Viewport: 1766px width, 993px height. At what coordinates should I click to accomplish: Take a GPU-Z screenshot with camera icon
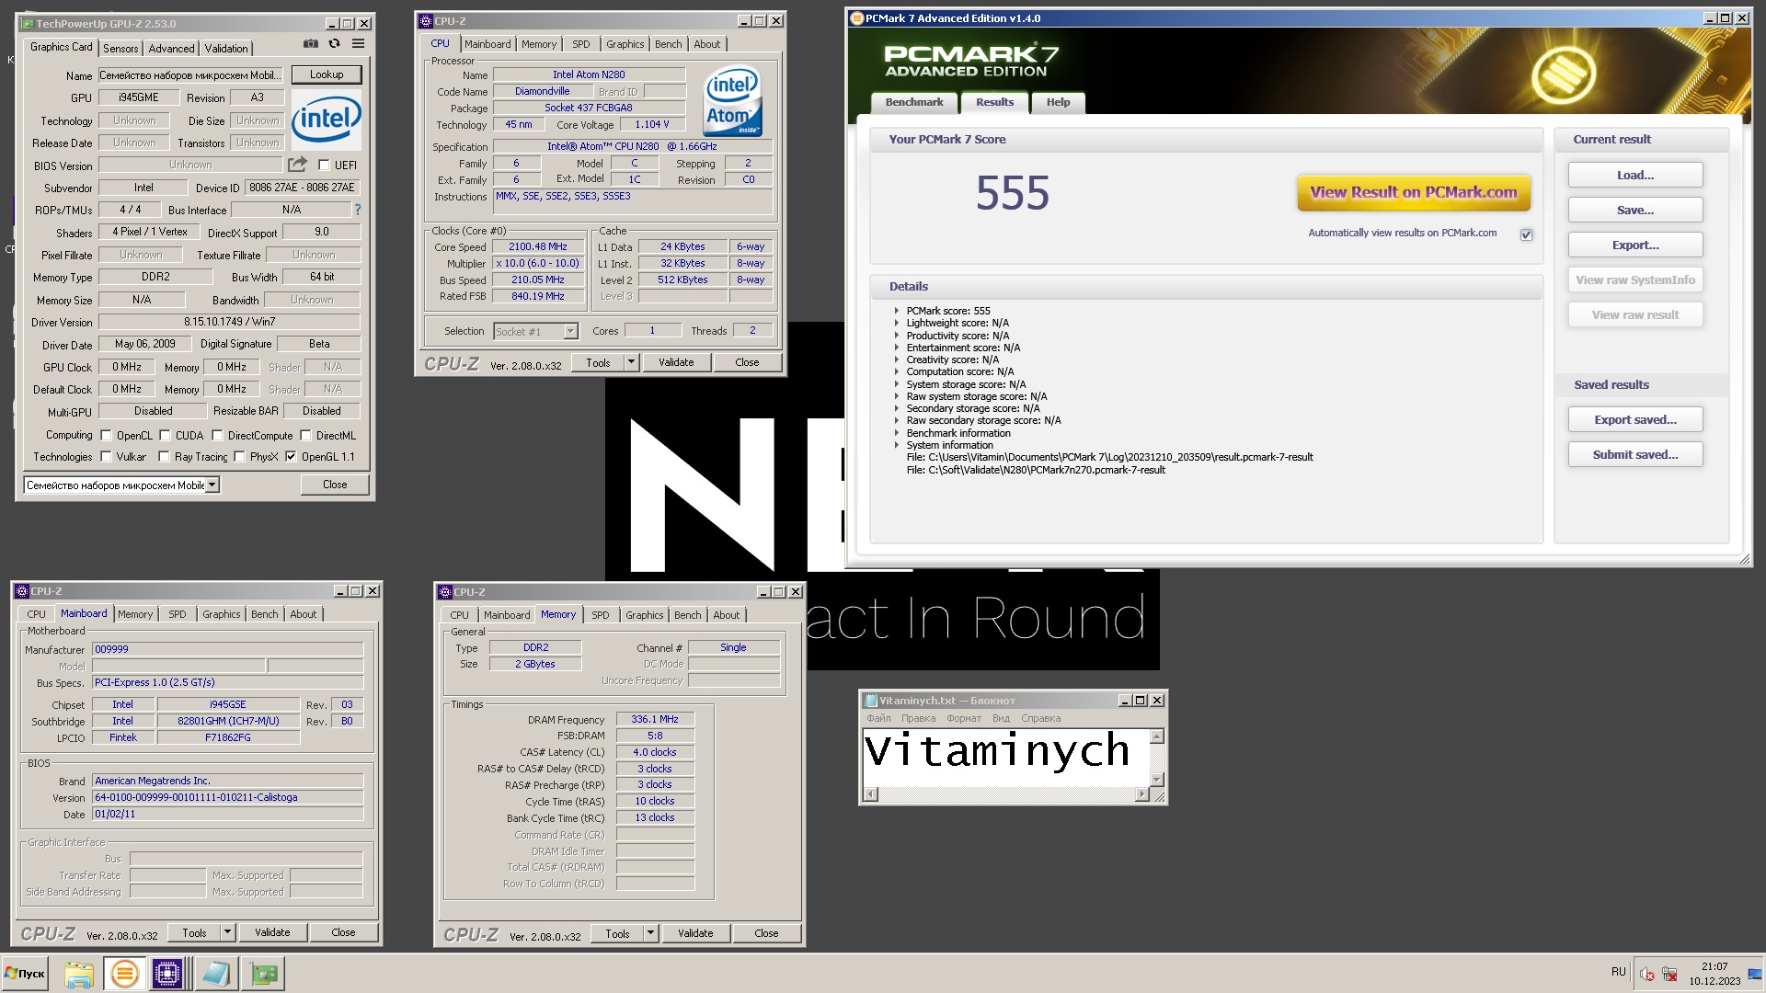tap(311, 44)
